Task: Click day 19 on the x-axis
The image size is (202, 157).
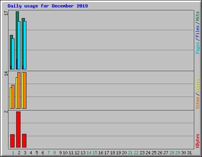Action: [x=118, y=153]
